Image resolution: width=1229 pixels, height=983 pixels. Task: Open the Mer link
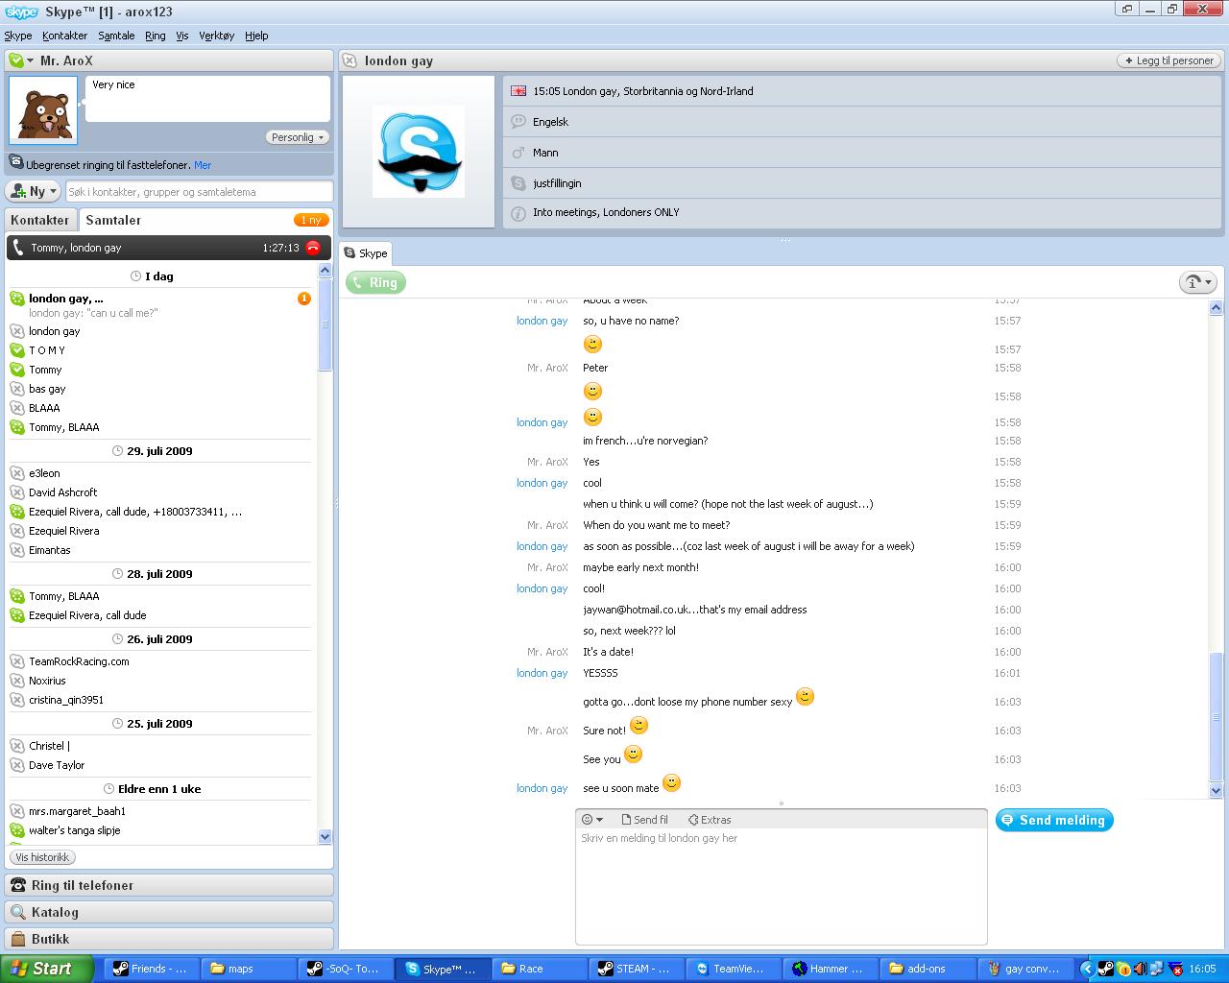click(203, 165)
